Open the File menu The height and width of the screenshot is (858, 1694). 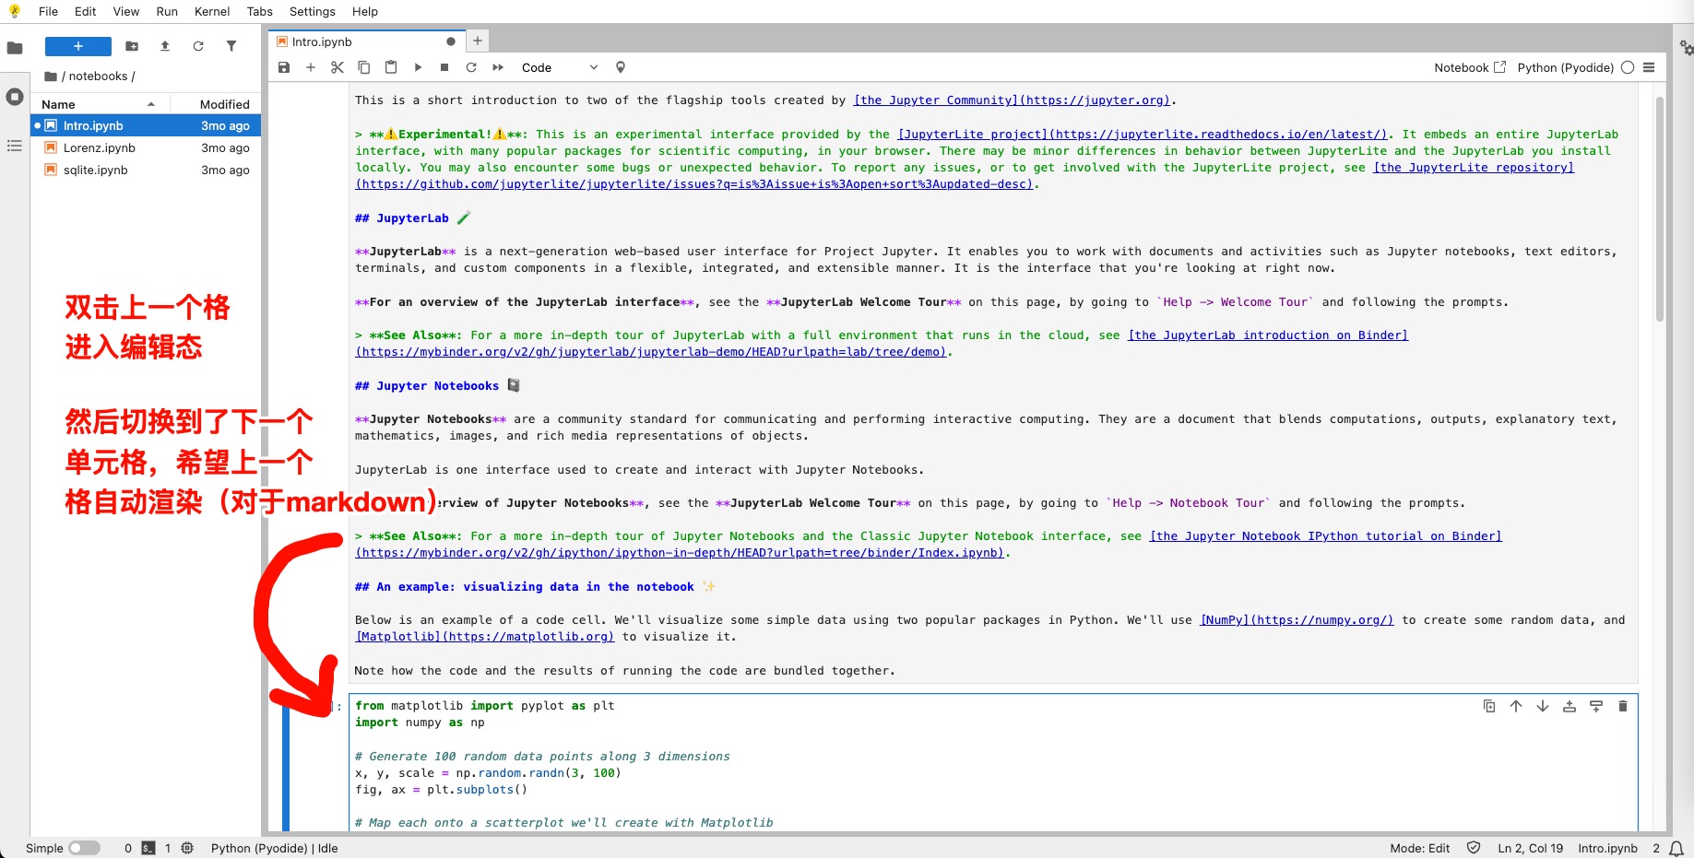click(x=48, y=11)
